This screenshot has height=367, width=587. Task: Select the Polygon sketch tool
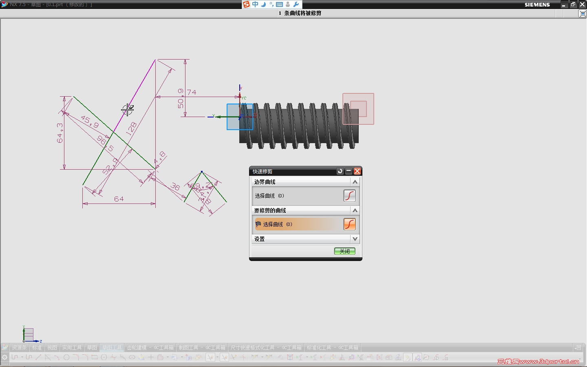point(104,358)
